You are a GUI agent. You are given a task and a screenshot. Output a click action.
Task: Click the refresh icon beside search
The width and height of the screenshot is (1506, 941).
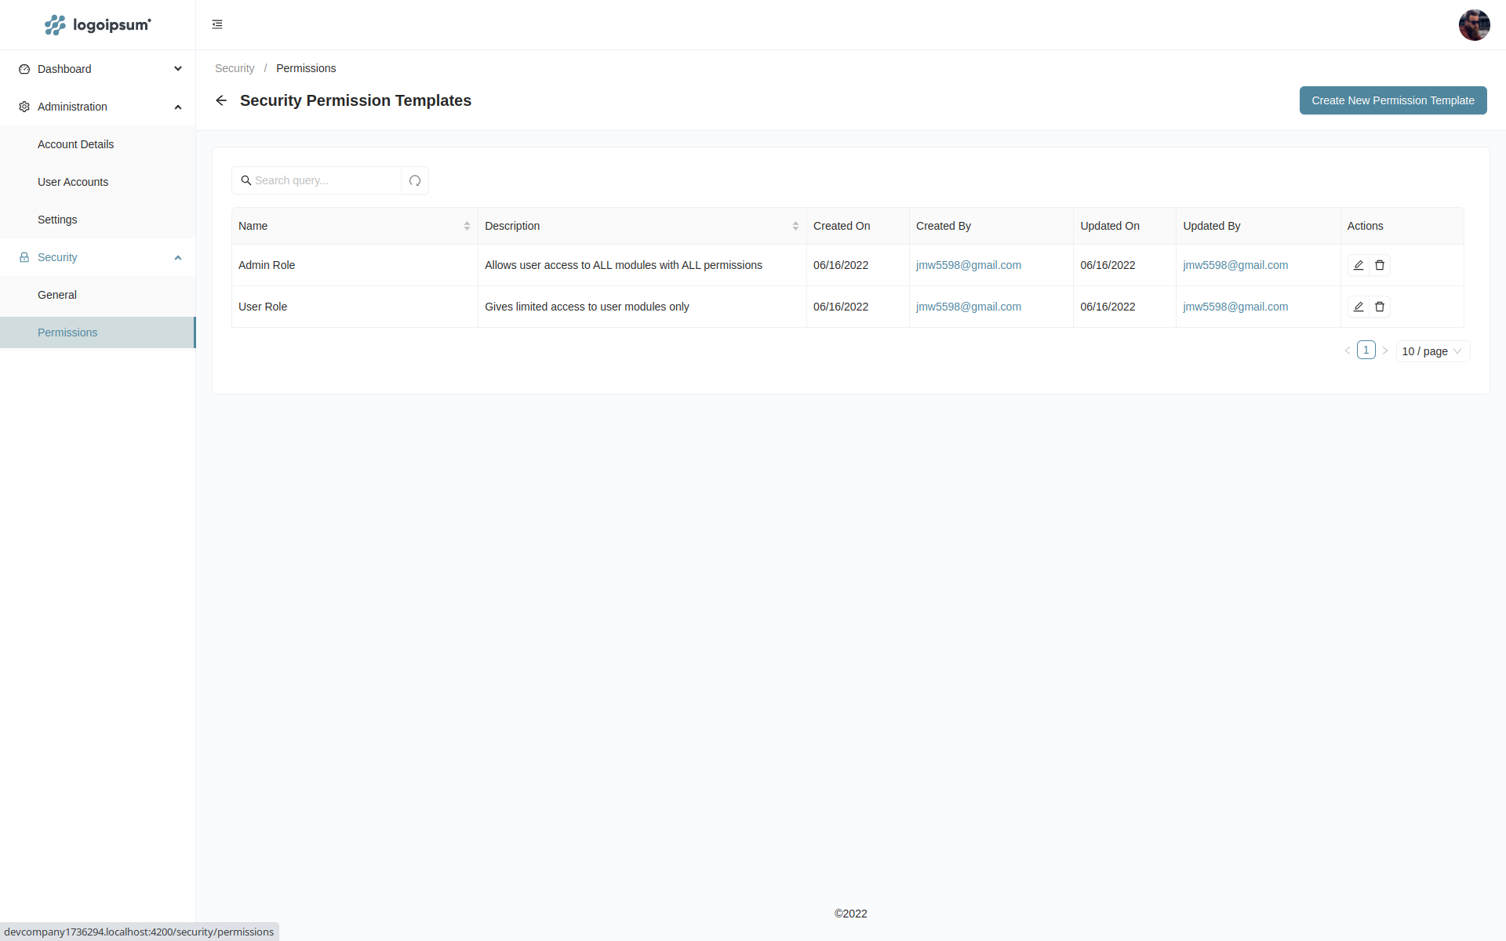tap(415, 180)
